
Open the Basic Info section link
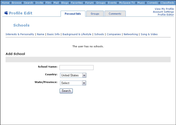point(53,34)
